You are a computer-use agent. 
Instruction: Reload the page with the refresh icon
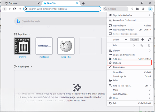click(x=15, y=9)
